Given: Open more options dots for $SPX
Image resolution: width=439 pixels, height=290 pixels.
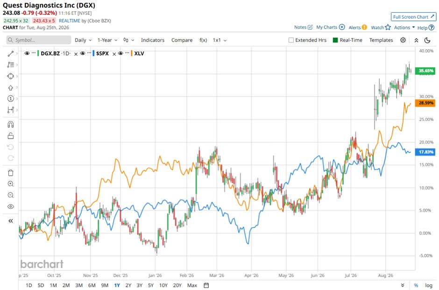Looking at the screenshot, I should click(89, 53).
